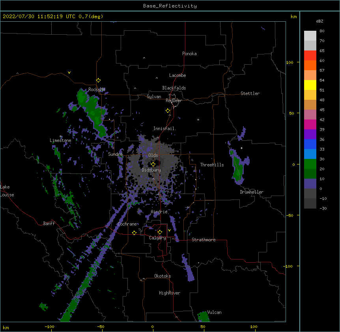
Task: Click the Okotoks town label
Action: click(163, 276)
